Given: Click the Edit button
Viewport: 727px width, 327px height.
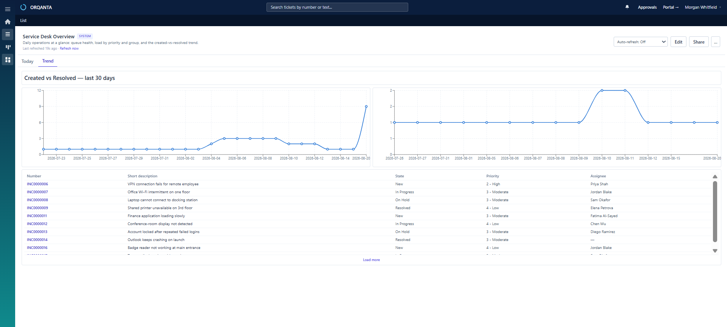Looking at the screenshot, I should pos(678,42).
